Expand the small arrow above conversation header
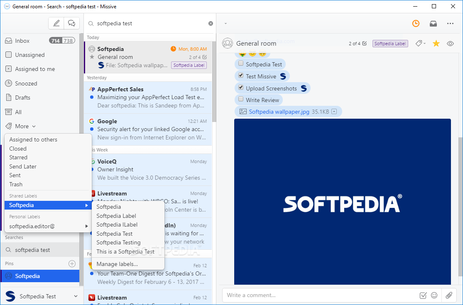The height and width of the screenshot is (305, 463). (x=225, y=24)
